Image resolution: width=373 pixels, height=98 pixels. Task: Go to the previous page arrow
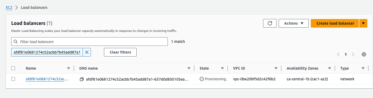click(x=338, y=54)
